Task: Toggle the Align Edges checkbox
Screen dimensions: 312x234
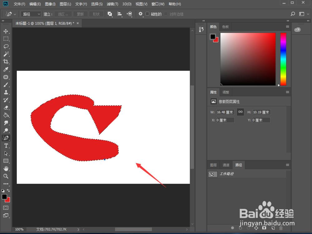Action: pos(166,14)
